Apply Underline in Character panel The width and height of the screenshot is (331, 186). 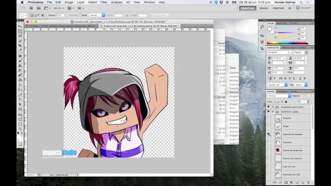pyautogui.click(x=300, y=79)
